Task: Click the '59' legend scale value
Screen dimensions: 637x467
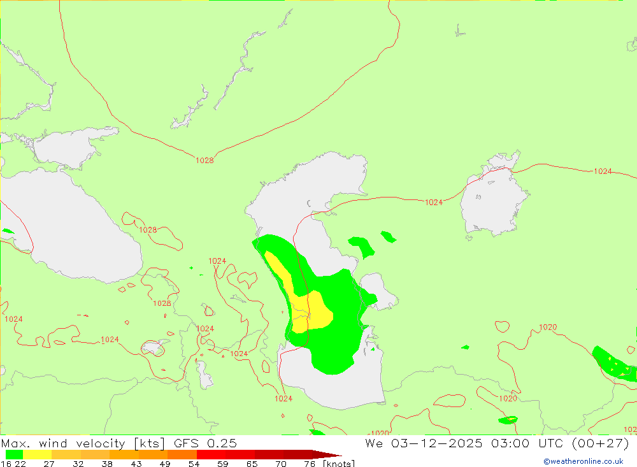Action: pos(222,464)
